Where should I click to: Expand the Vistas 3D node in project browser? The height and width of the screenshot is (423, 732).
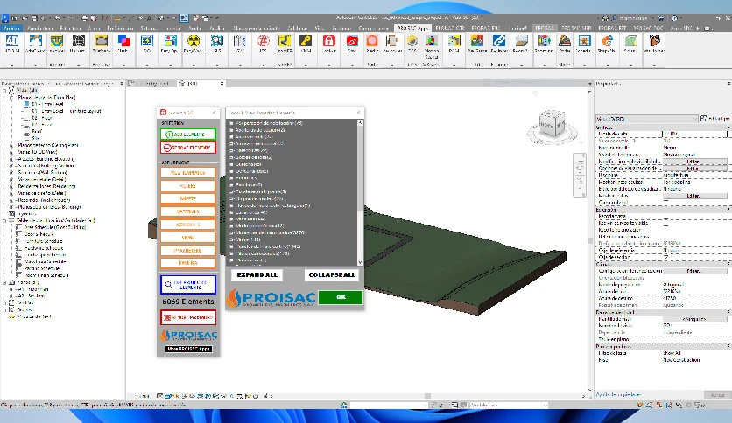pyautogui.click(x=11, y=152)
